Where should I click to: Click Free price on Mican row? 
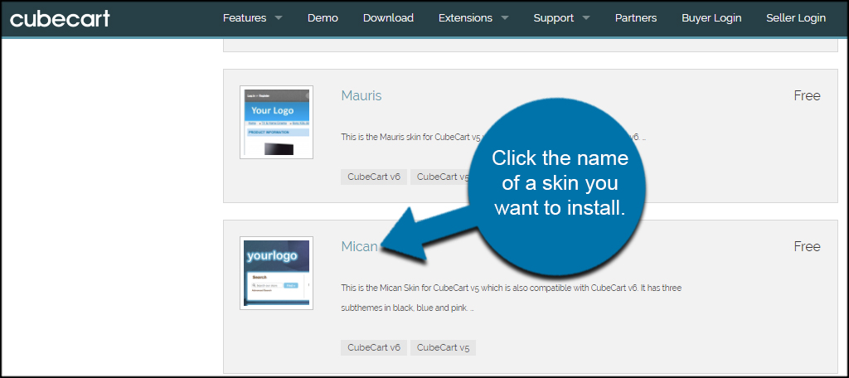(807, 246)
